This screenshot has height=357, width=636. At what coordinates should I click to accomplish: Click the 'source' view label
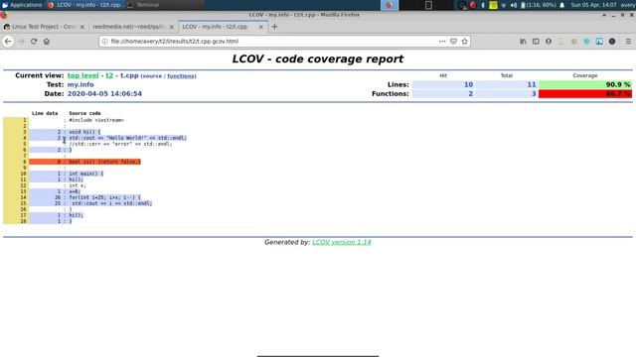152,76
